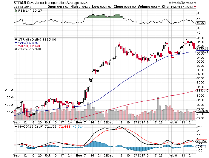209x158 pixels.
Task: Select the blue MA(50) line swatch in legend
Action: click(x=16, y=43)
